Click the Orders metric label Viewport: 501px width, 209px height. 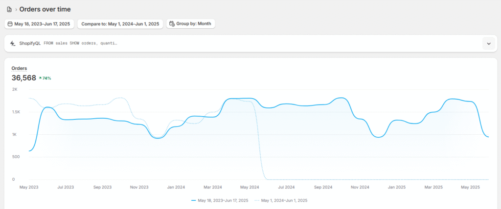pyautogui.click(x=19, y=68)
